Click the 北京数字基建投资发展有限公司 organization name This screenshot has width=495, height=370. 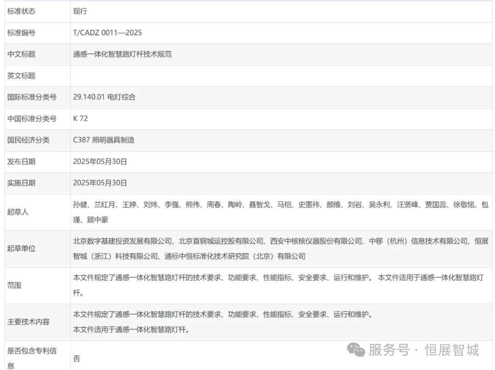122,241
